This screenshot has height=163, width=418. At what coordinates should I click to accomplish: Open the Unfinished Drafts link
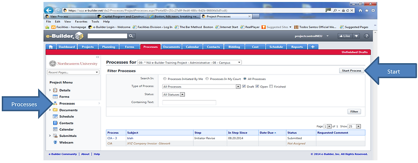tap(354, 52)
